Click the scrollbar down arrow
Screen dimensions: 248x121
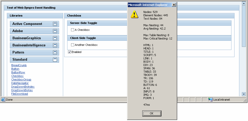click(244, 95)
